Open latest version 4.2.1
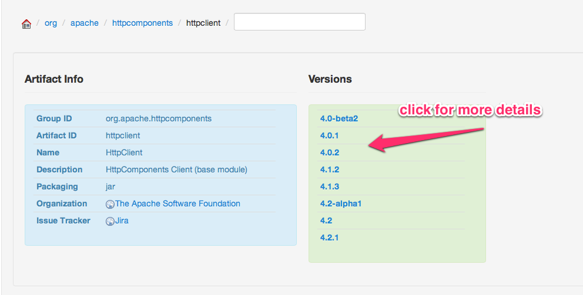The width and height of the screenshot is (583, 295). coord(329,238)
